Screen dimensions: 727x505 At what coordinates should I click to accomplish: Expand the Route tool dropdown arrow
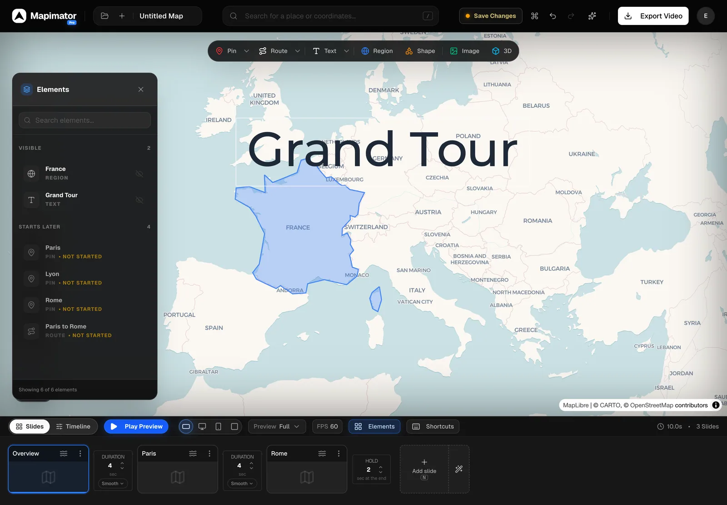[x=298, y=51]
